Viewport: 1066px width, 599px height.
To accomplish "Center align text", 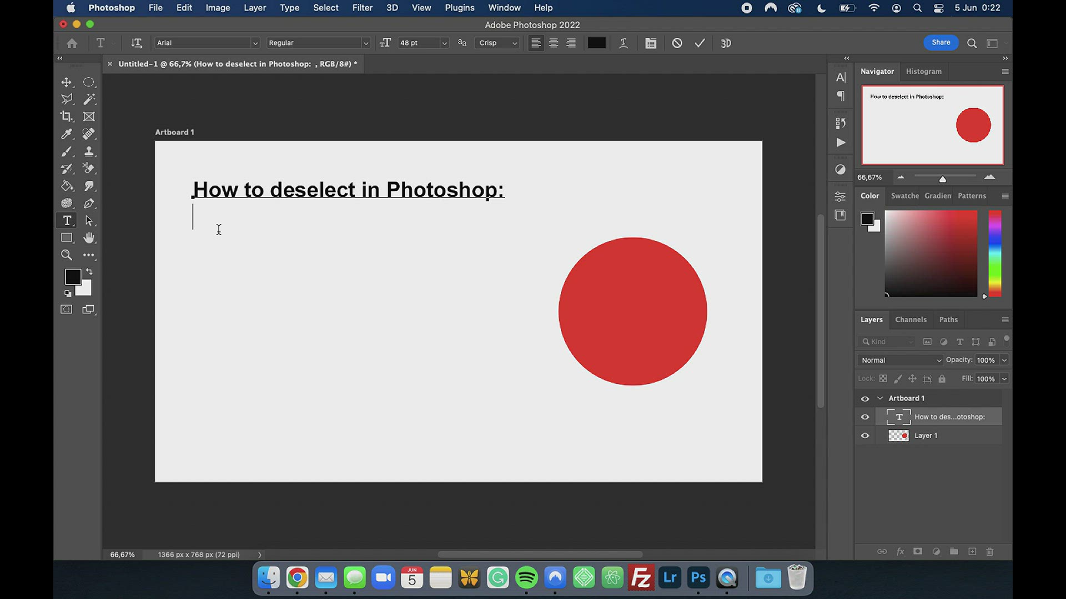I will [554, 43].
